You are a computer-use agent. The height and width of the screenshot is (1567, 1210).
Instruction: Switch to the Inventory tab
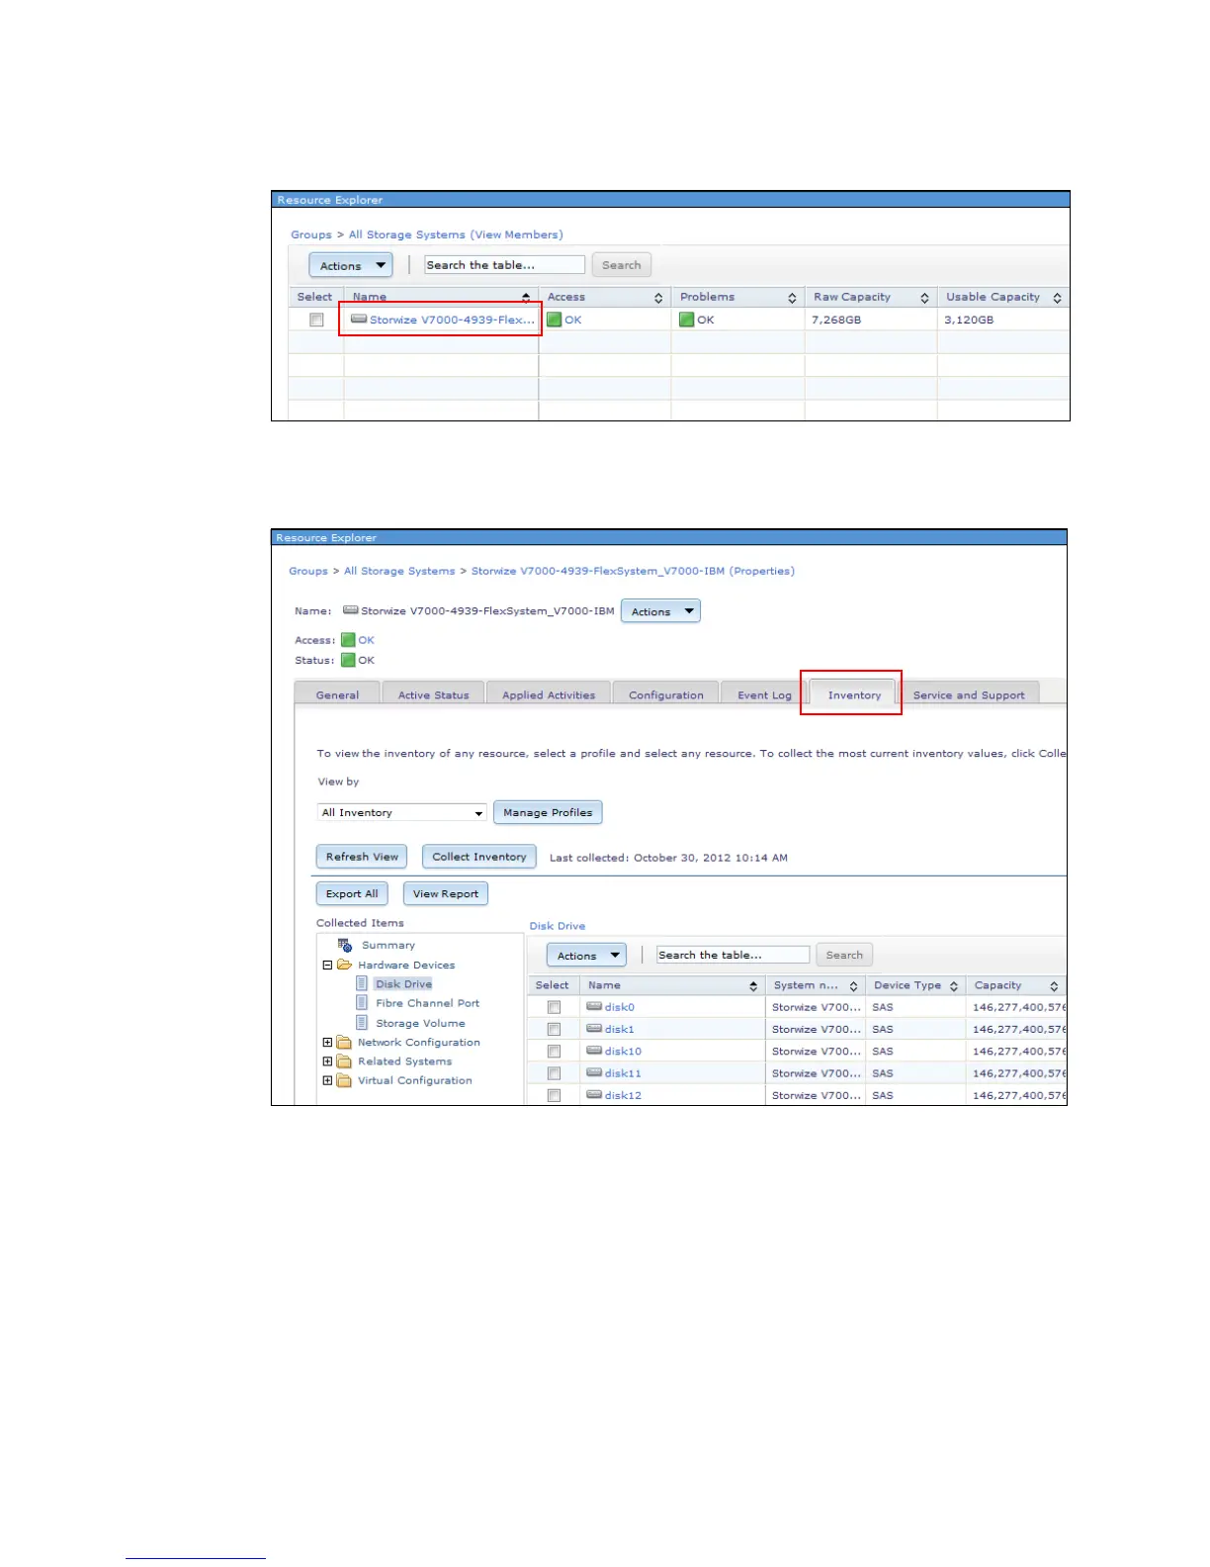[854, 694]
